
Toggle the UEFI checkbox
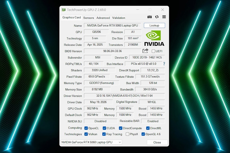coord(153,51)
